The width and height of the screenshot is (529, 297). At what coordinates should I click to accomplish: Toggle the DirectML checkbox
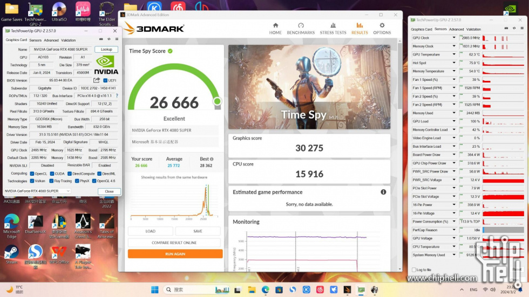coord(99,174)
